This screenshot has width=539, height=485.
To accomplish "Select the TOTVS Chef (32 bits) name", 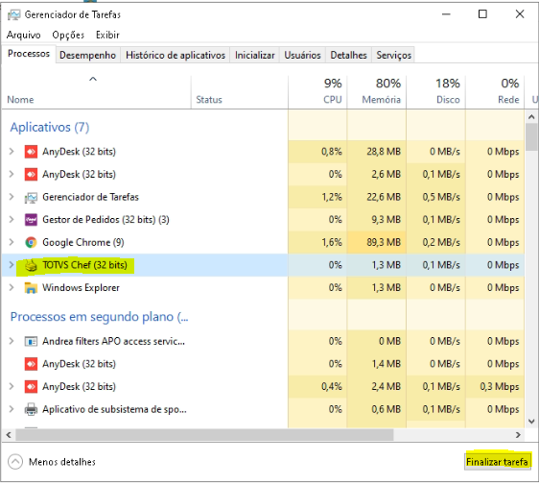I will click(84, 265).
